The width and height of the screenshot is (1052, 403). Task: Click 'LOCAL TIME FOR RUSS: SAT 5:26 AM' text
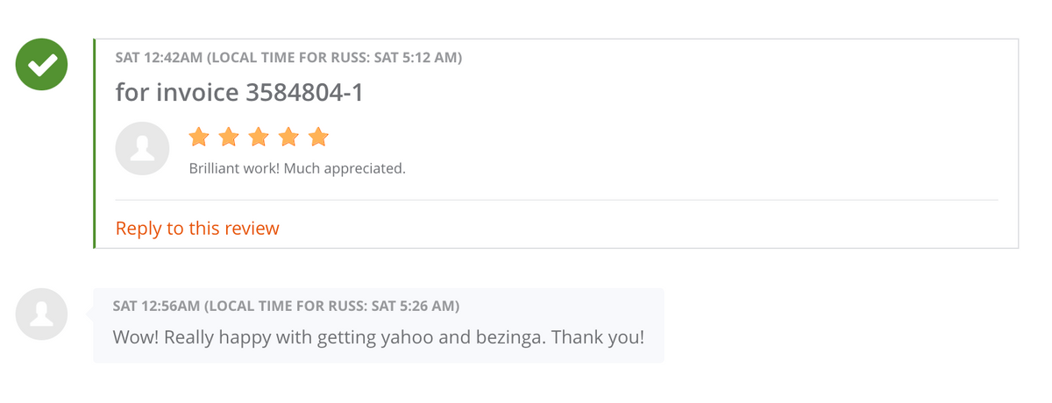coord(332,306)
